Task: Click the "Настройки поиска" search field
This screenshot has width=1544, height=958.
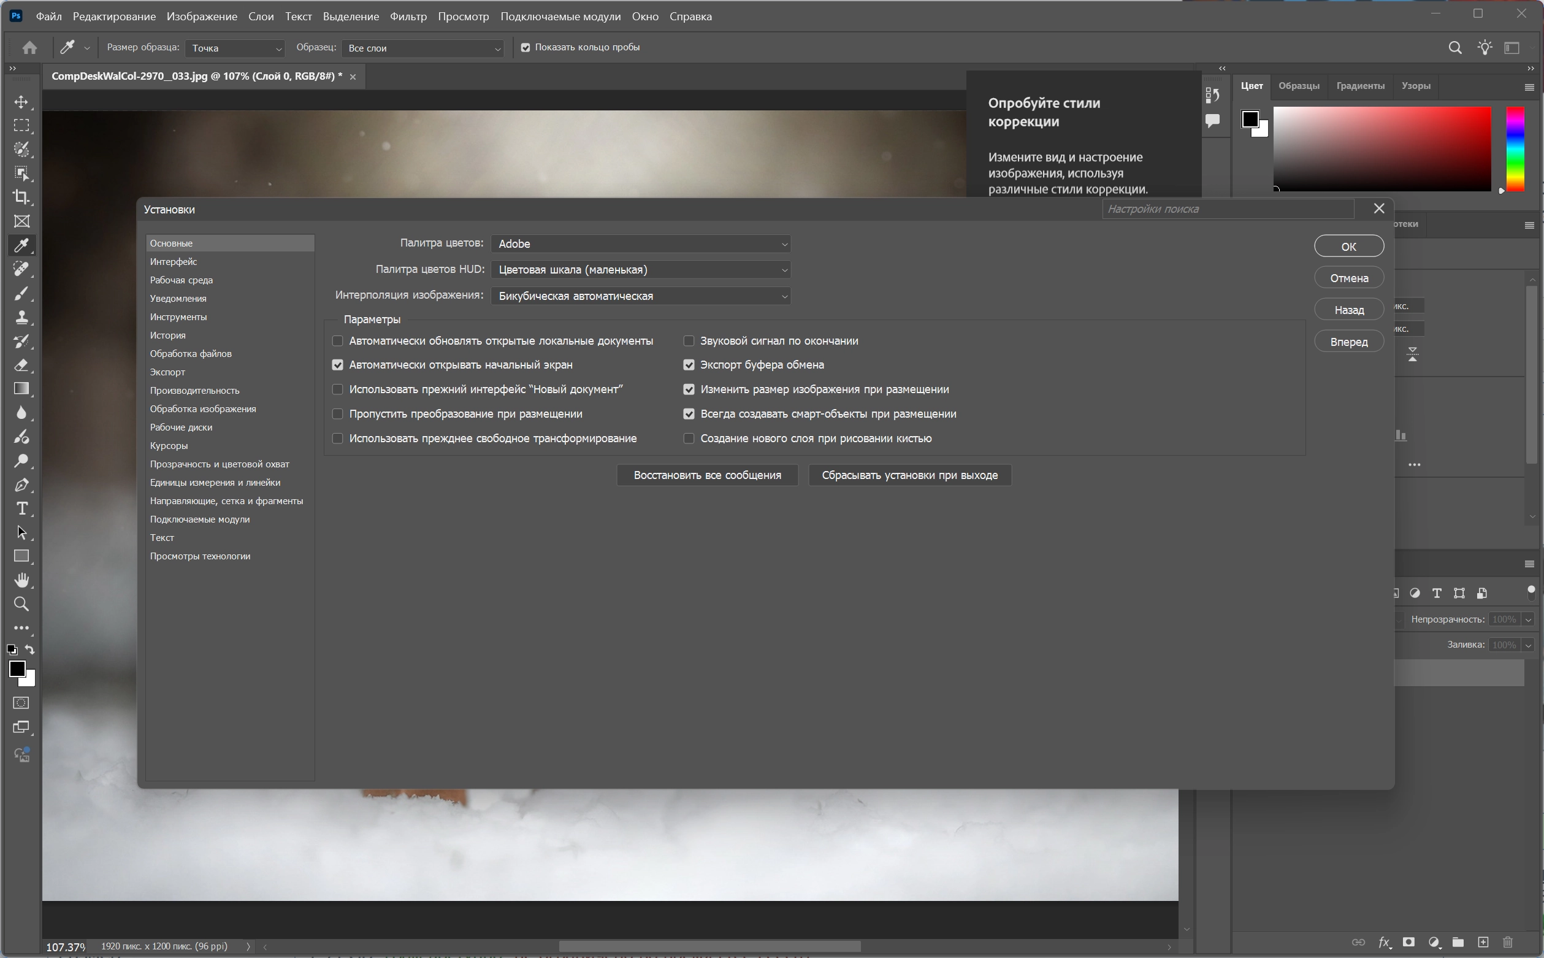Action: click(x=1228, y=209)
